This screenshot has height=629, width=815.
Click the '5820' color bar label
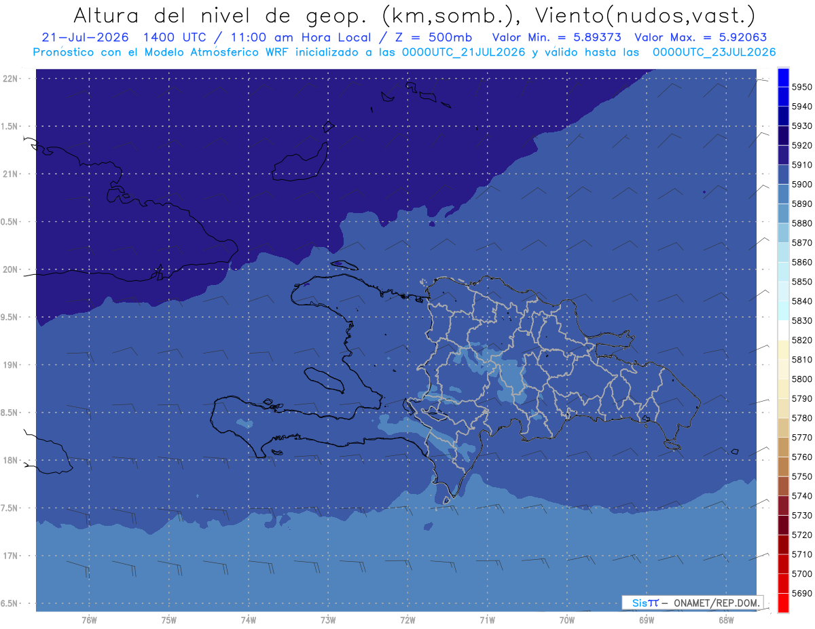tap(801, 340)
